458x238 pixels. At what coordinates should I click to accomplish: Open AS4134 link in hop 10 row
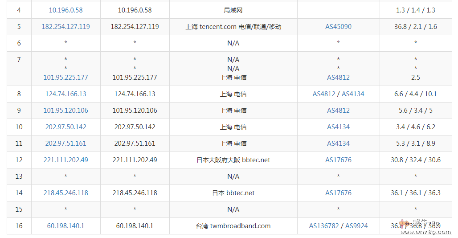point(338,127)
